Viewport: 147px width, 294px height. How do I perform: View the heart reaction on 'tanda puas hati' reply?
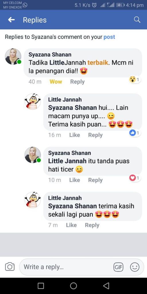click(135, 178)
